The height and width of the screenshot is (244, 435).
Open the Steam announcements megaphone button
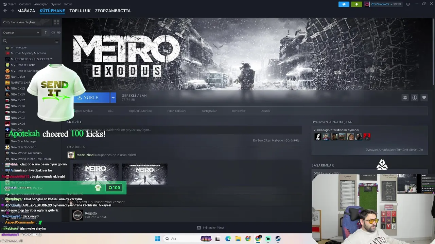click(344, 4)
